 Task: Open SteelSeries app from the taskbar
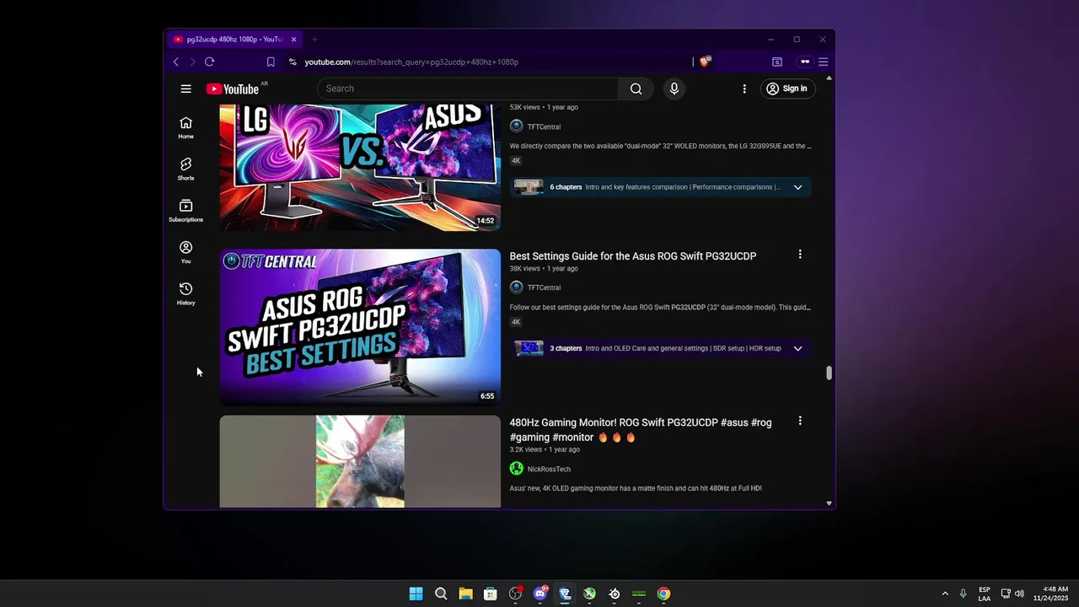point(615,594)
